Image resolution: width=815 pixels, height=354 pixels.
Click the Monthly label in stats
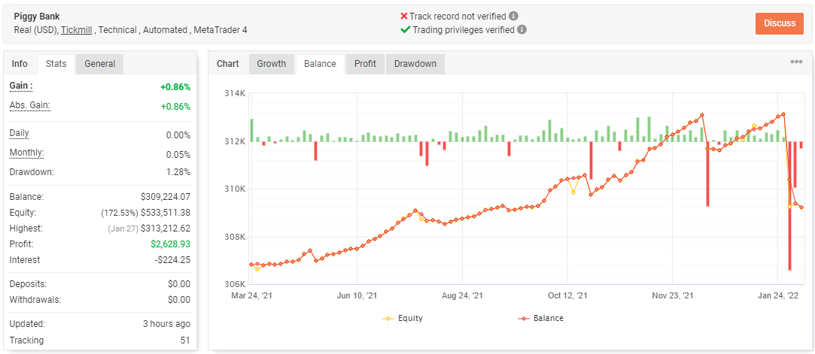[26, 153]
